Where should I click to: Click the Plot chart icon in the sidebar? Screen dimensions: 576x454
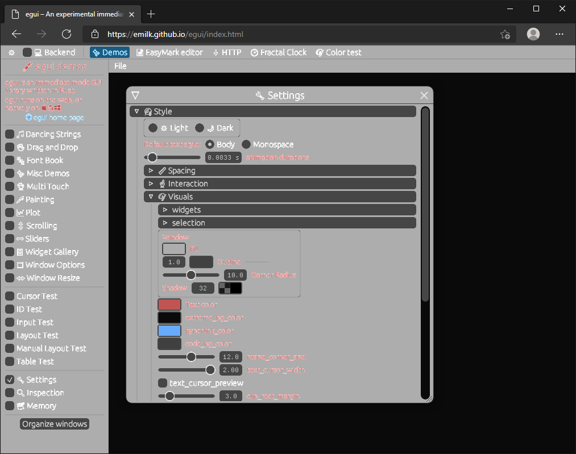[x=22, y=213]
